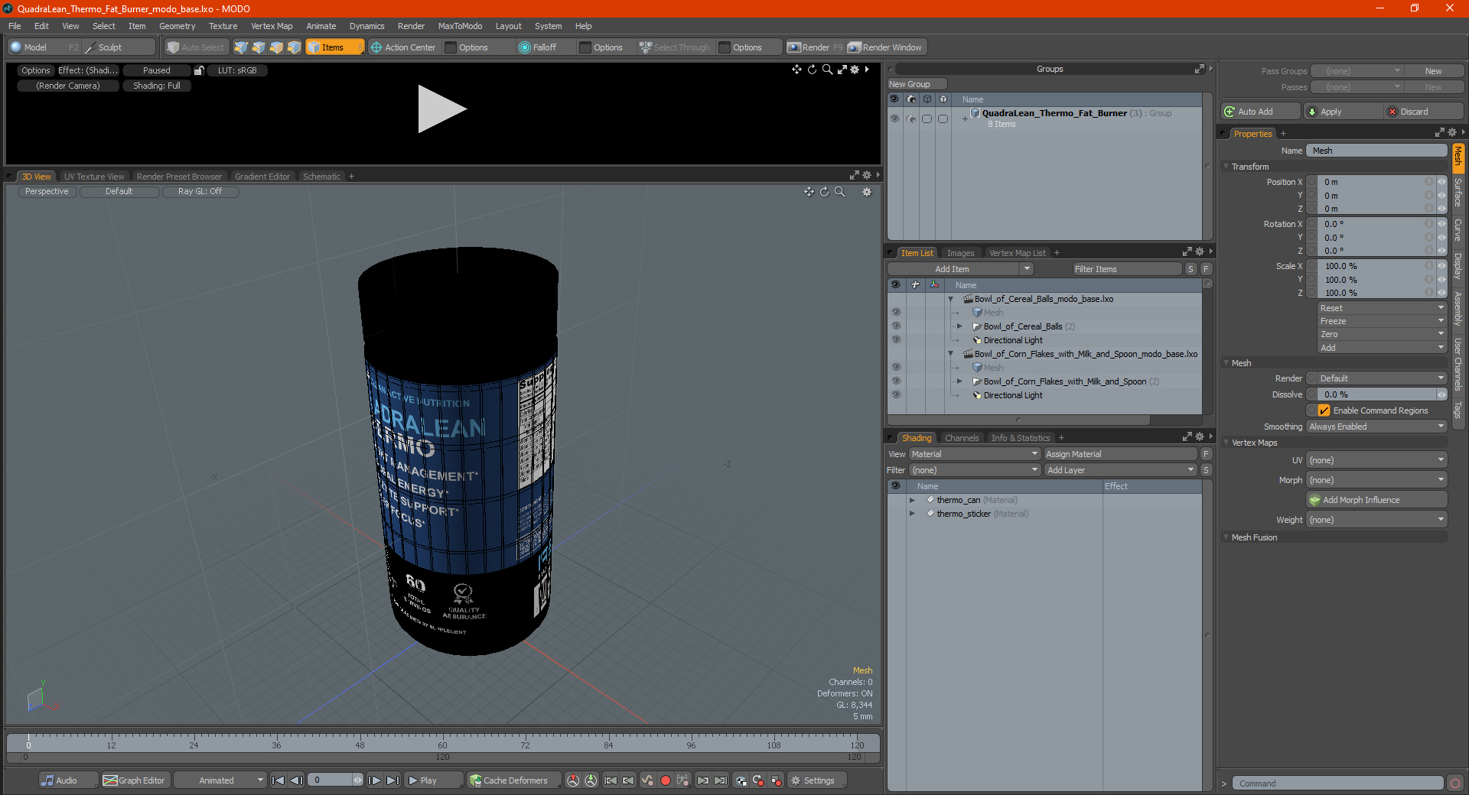
Task: Switch to Channels tab
Action: [961, 438]
